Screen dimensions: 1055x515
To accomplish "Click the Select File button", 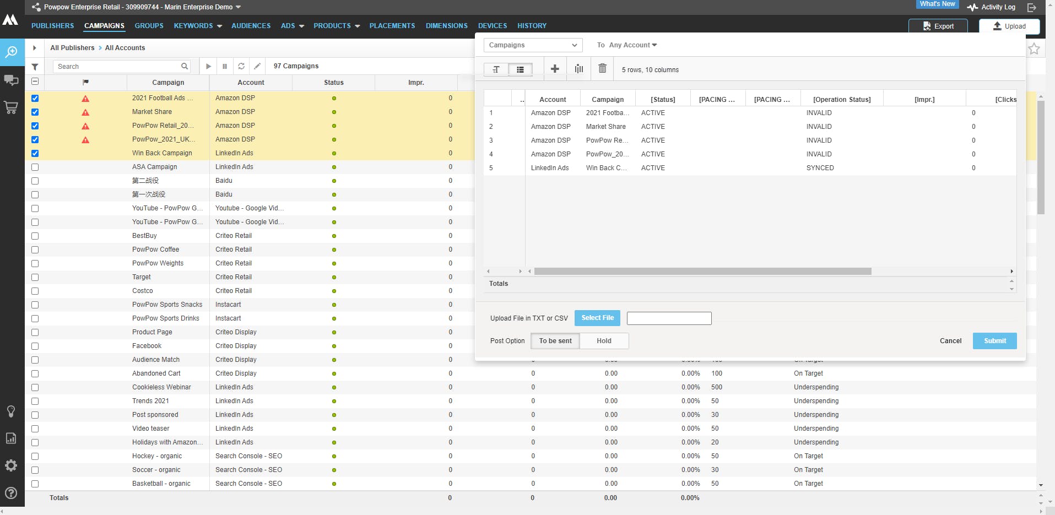I will [x=597, y=318].
